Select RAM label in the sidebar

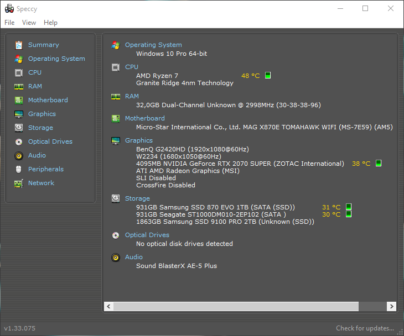pyautogui.click(x=35, y=86)
